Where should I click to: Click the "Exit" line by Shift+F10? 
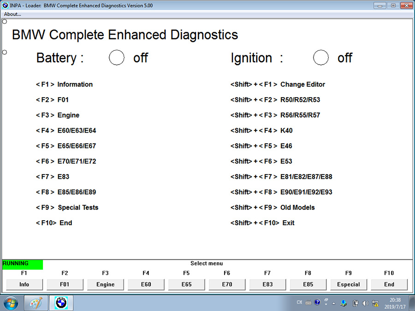[x=262, y=223]
